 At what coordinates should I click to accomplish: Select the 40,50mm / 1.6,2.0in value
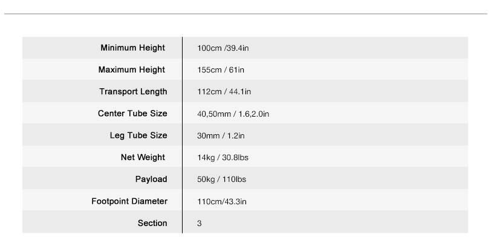tap(233, 114)
